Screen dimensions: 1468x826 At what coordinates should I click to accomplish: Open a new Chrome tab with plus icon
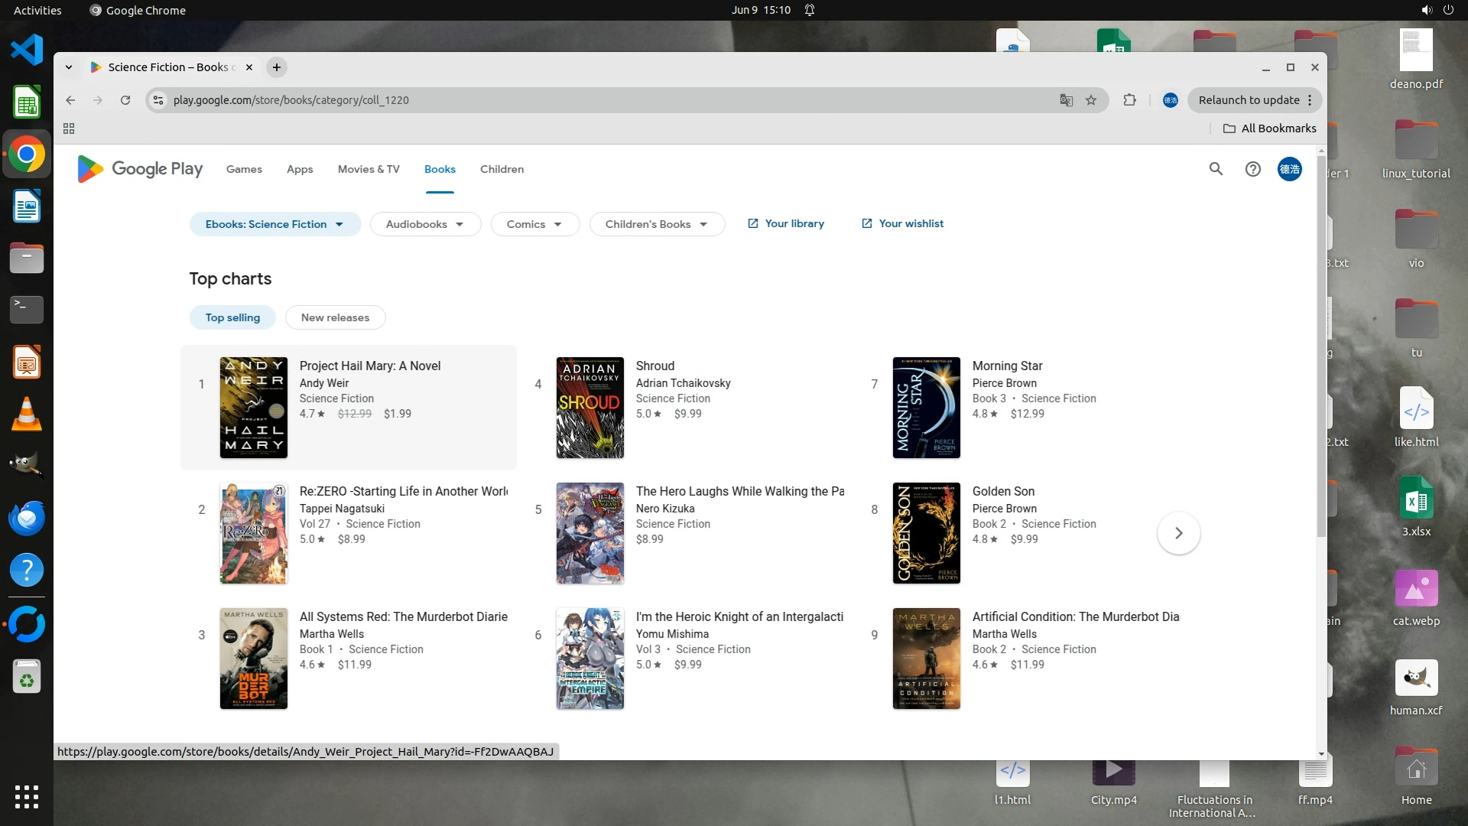coord(277,67)
